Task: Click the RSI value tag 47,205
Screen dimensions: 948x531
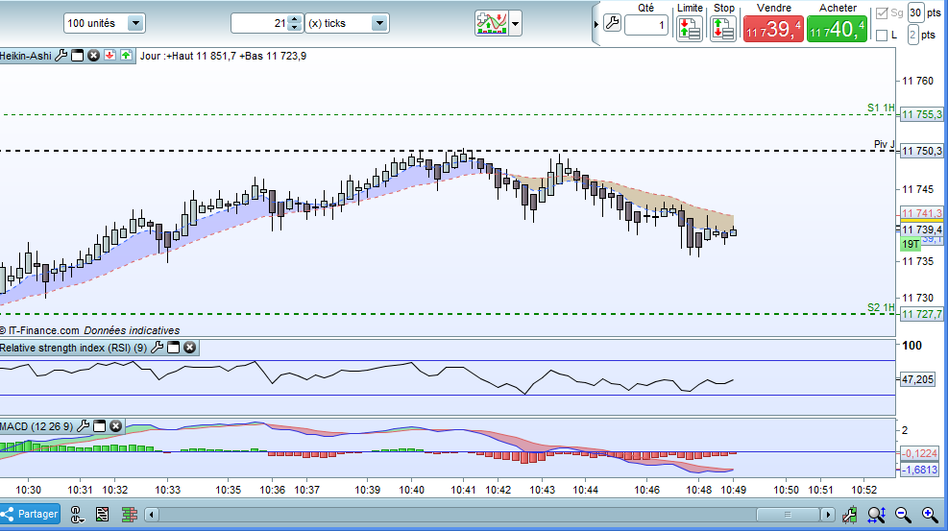Action: tap(918, 379)
